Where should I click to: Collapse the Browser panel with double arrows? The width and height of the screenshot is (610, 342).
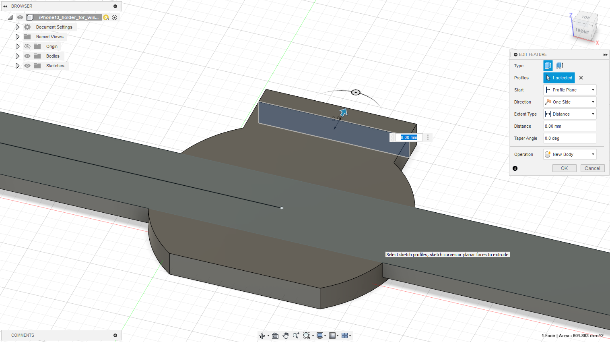coord(5,6)
